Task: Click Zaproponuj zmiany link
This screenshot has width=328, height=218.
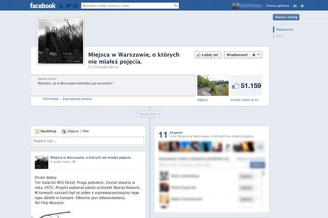Action: (77, 99)
